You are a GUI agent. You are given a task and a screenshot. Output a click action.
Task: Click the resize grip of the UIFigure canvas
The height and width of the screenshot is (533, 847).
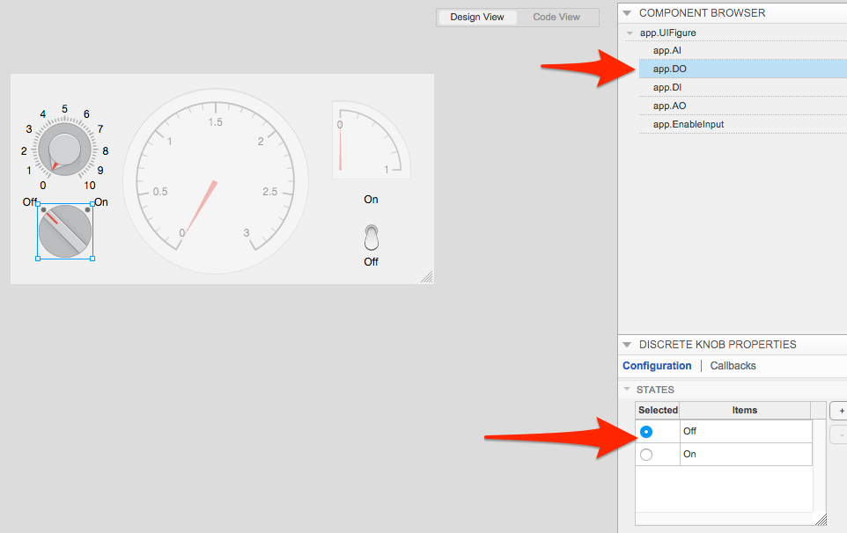pyautogui.click(x=429, y=277)
